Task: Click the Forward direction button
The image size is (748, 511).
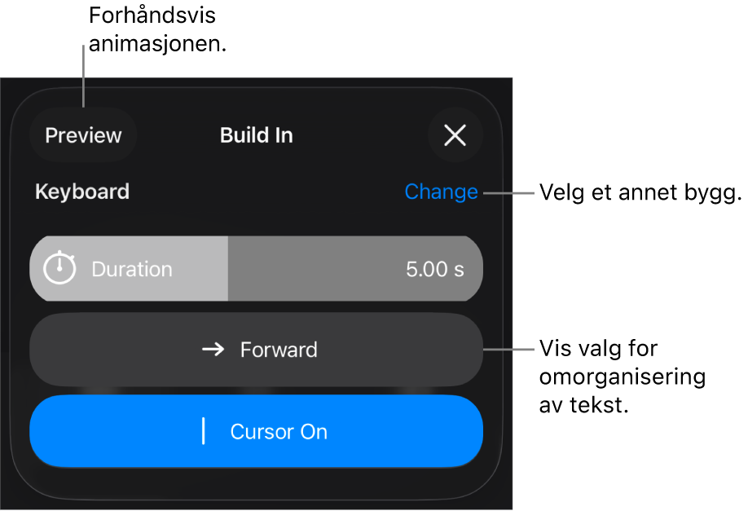Action: (256, 350)
